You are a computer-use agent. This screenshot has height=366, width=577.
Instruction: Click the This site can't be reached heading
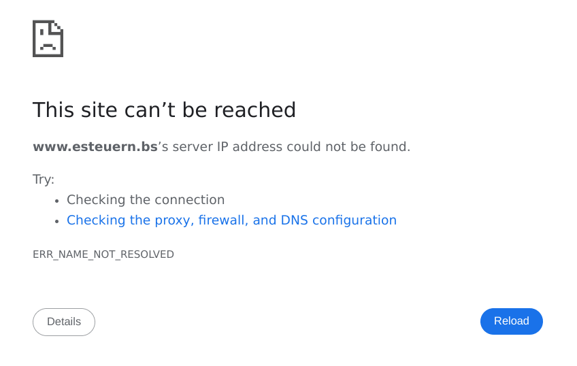(x=164, y=110)
